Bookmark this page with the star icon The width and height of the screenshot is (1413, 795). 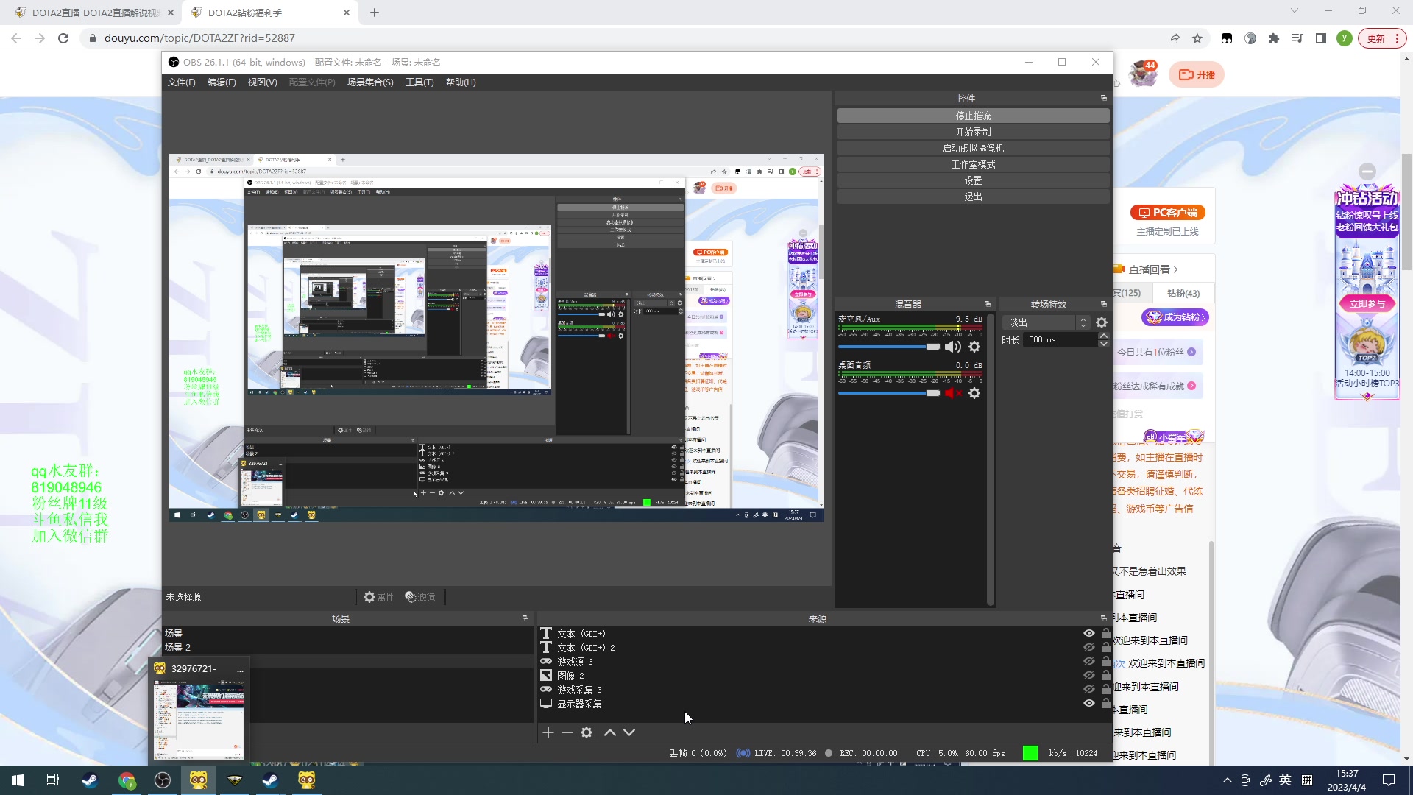1197,38
